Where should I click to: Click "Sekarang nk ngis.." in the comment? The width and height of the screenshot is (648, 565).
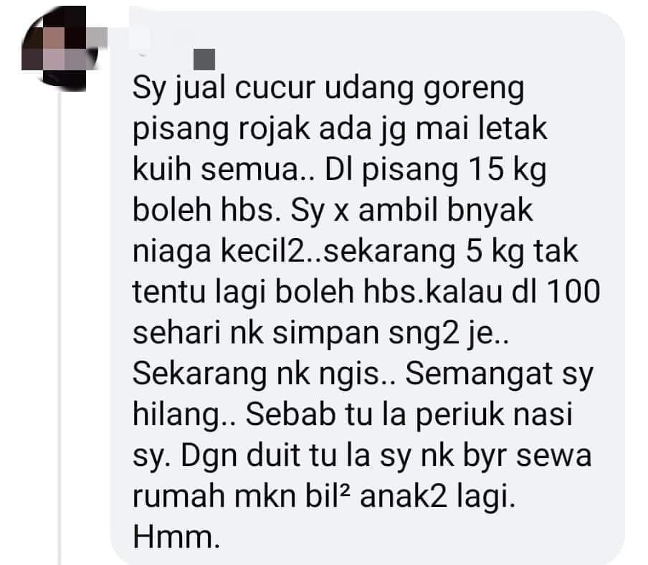(x=264, y=374)
